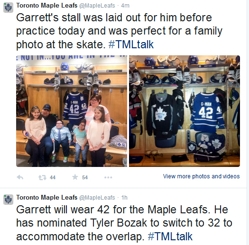
Task: Click the tweet text about Garrett wearing 42
Action: (124, 223)
